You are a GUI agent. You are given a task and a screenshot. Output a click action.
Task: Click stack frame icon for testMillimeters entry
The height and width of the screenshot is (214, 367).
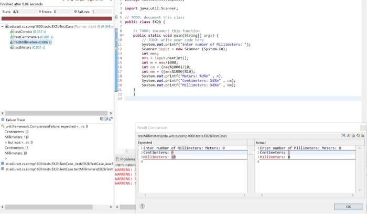click(3, 169)
